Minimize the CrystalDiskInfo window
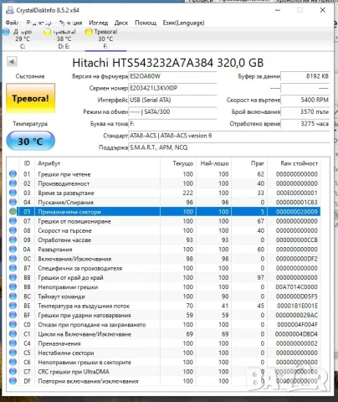 (278, 10)
